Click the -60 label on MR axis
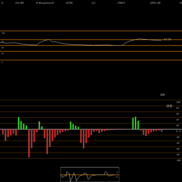This screenshot has width=182, height=182. coord(178,149)
